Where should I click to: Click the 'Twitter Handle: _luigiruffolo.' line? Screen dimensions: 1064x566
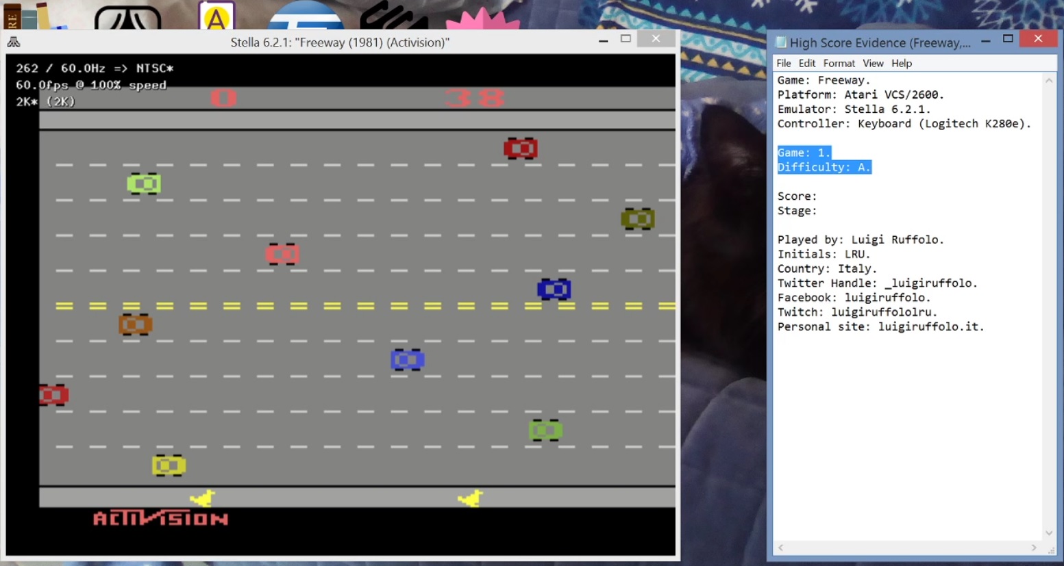click(x=877, y=283)
